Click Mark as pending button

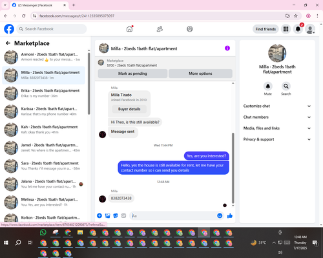pyautogui.click(x=132, y=74)
